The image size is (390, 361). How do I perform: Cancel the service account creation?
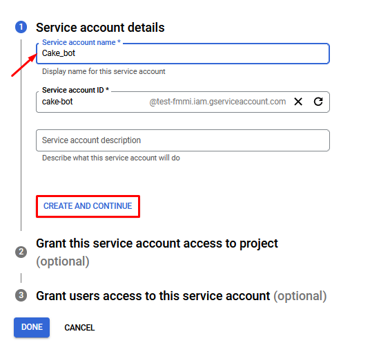79,328
